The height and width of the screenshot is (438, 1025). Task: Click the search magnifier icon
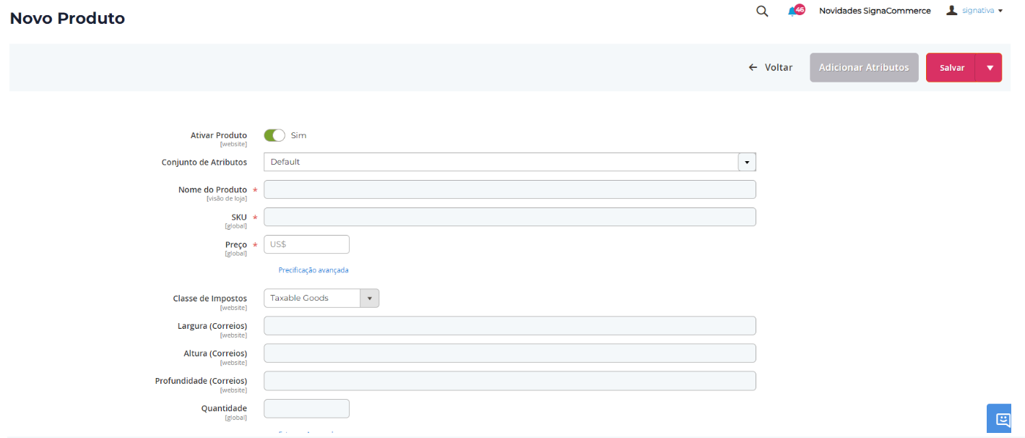pyautogui.click(x=762, y=11)
